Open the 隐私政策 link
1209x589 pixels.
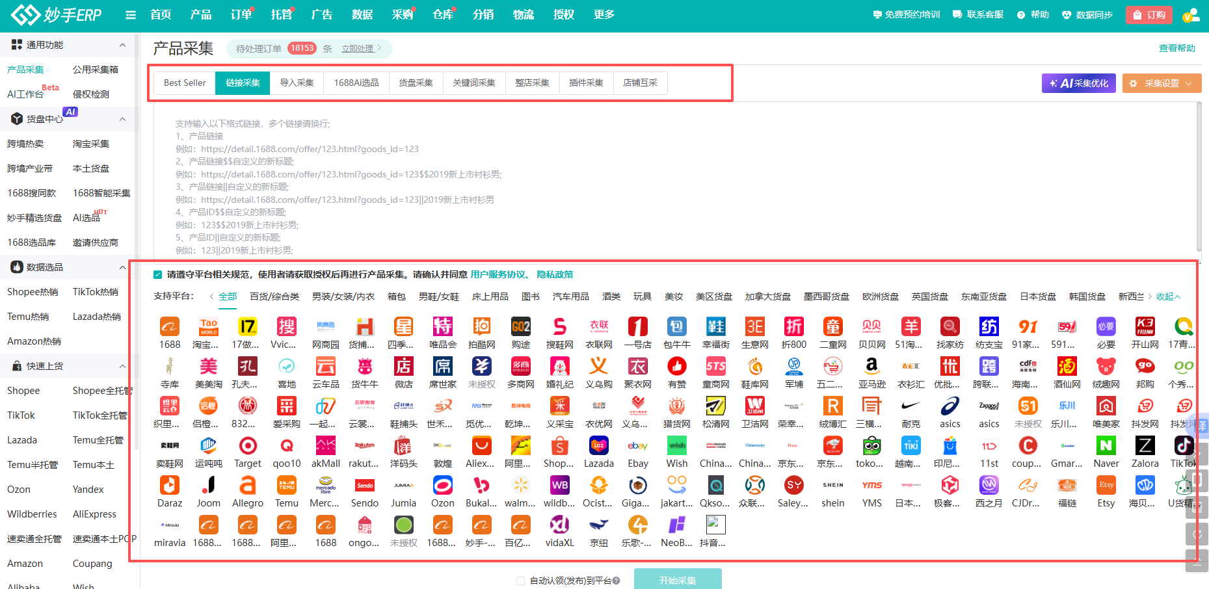pyautogui.click(x=555, y=274)
